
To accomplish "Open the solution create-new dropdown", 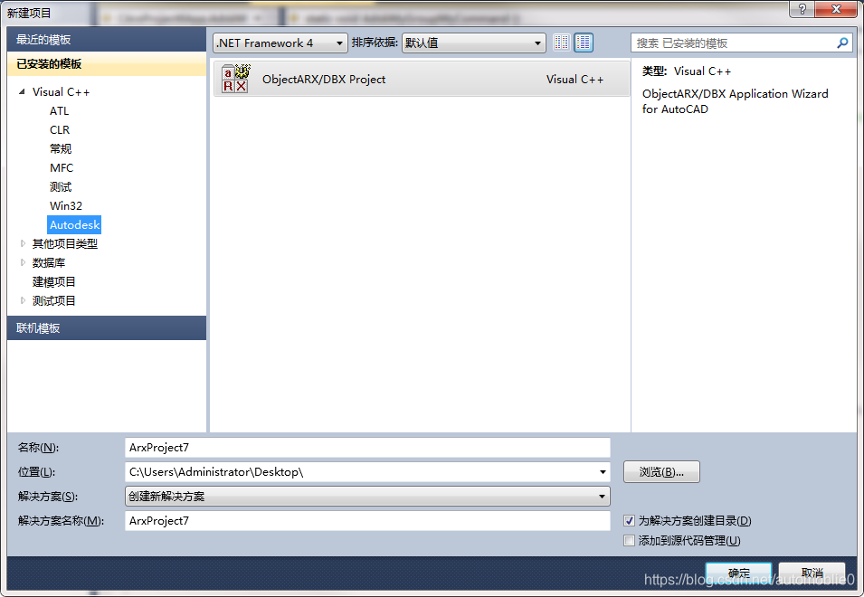I will point(367,497).
